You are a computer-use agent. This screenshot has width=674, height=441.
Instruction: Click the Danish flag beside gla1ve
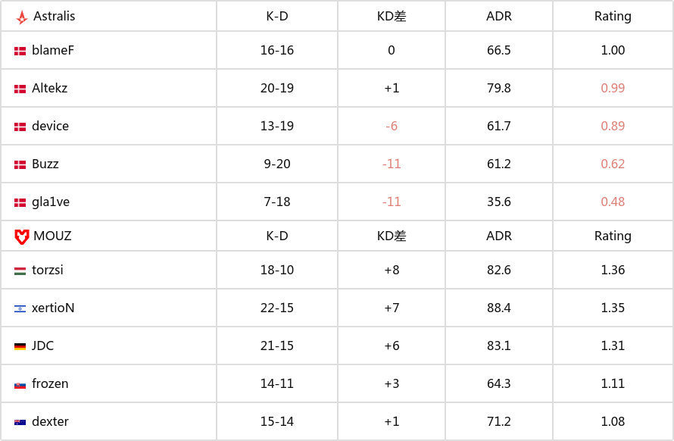20,202
